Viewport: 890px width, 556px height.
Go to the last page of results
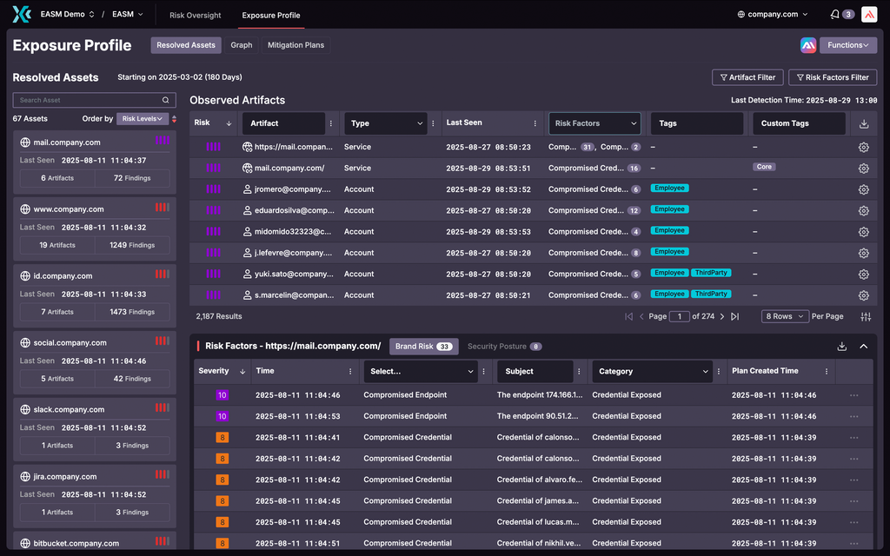[734, 316]
